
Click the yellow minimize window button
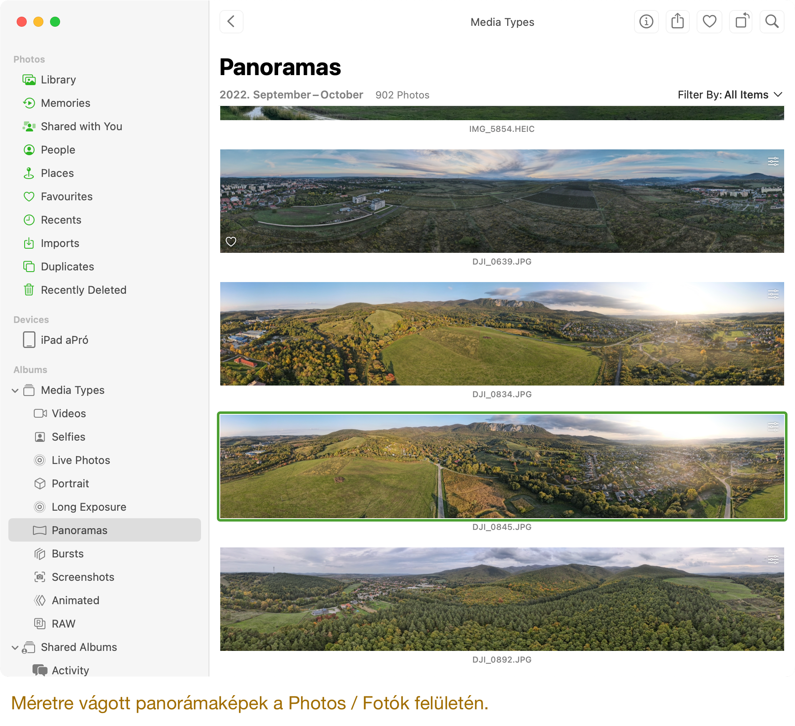click(38, 22)
